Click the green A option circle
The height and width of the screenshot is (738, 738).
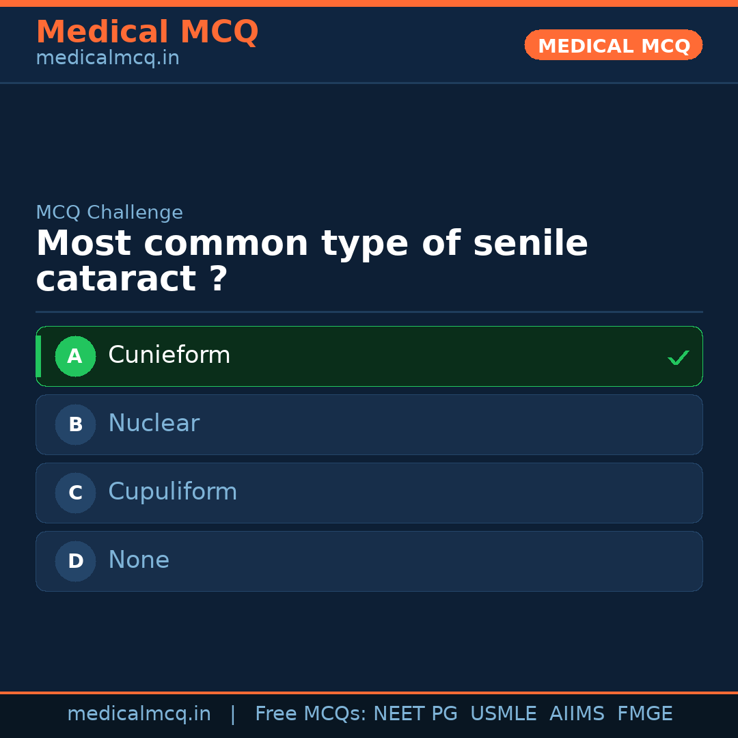click(x=75, y=356)
